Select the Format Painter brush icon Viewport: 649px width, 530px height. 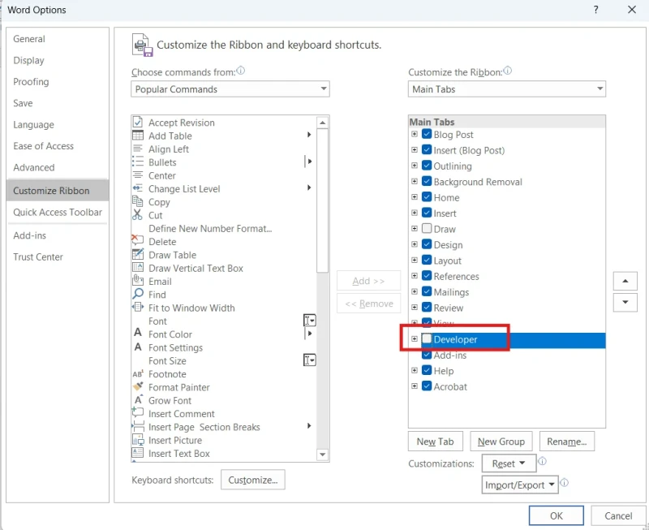point(137,386)
